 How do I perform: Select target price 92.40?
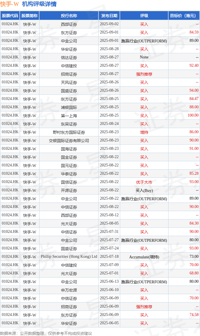[194, 65]
